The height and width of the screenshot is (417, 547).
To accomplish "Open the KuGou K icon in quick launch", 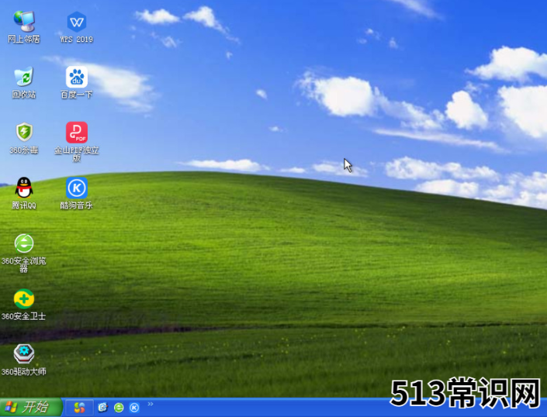I will pos(134,407).
